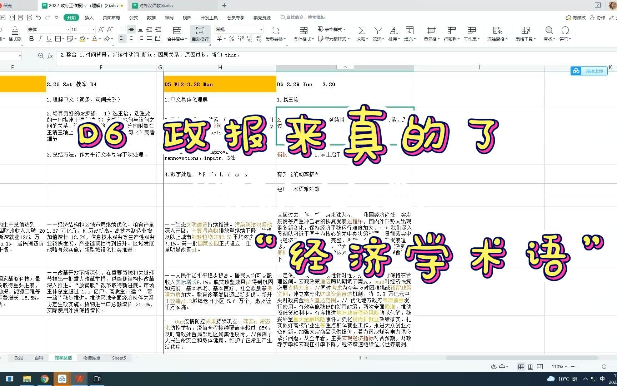
Task: Click the fx insert function button
Action: tap(50, 55)
